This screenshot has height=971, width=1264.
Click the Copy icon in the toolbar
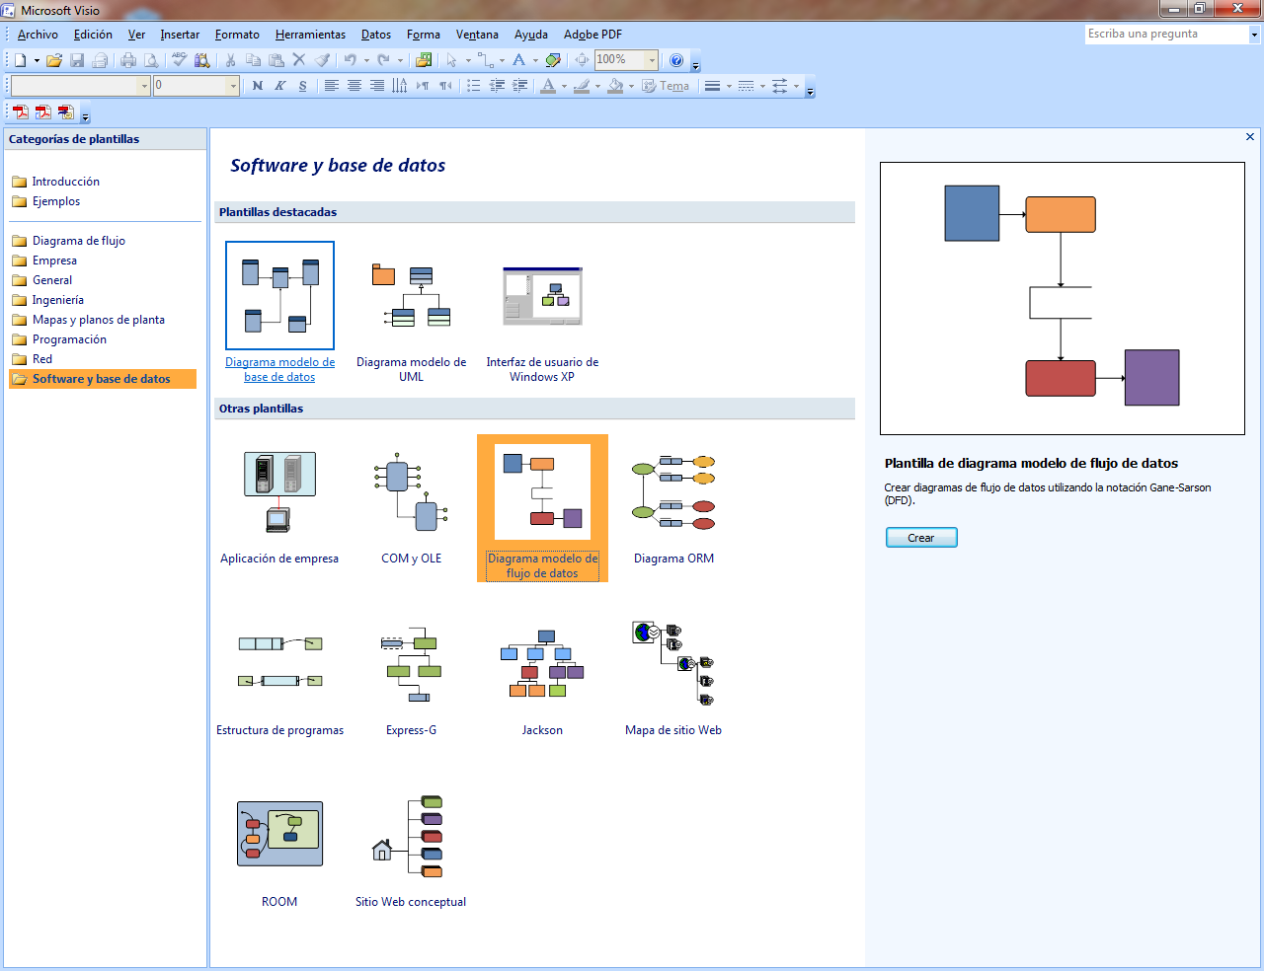pos(254,60)
